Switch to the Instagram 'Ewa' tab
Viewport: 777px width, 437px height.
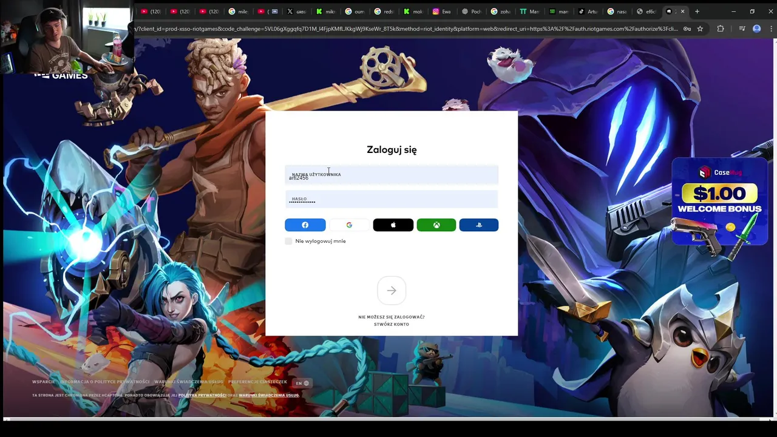(441, 12)
